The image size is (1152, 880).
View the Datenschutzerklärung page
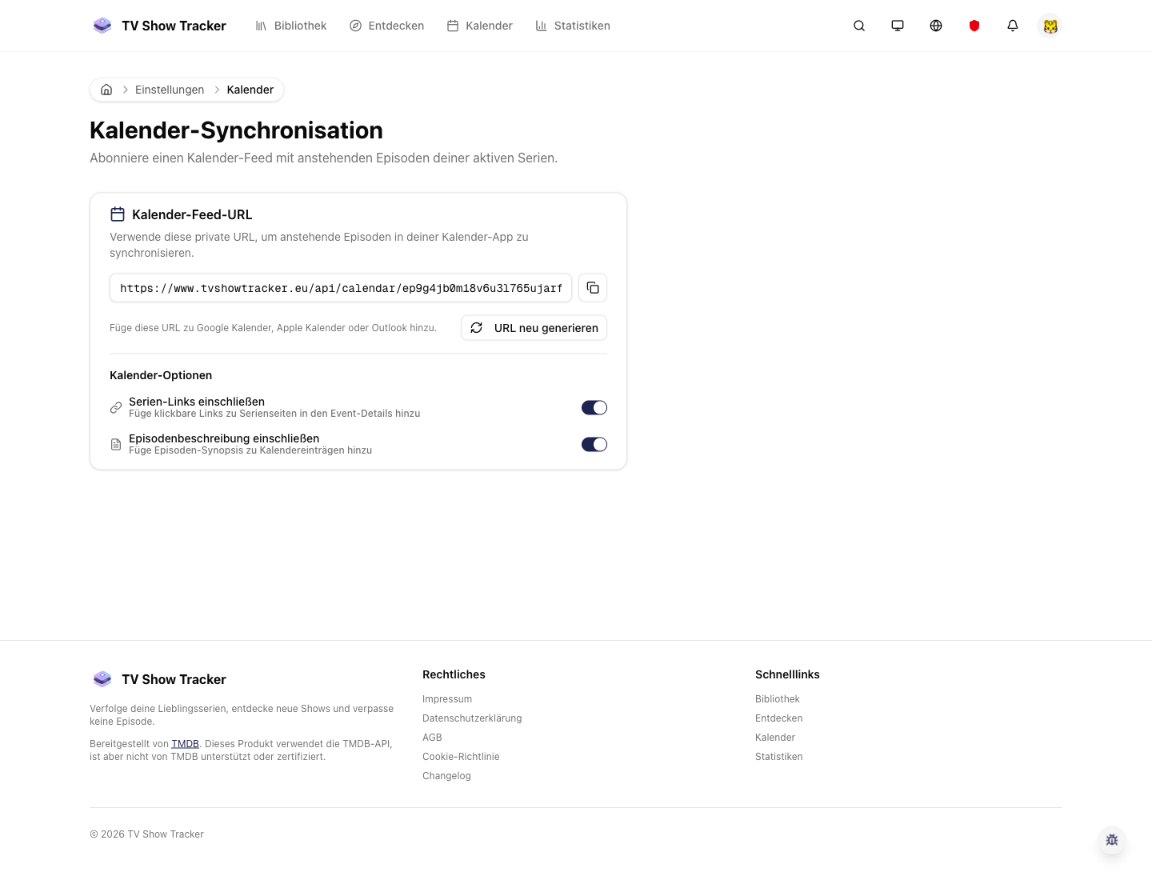click(x=472, y=718)
